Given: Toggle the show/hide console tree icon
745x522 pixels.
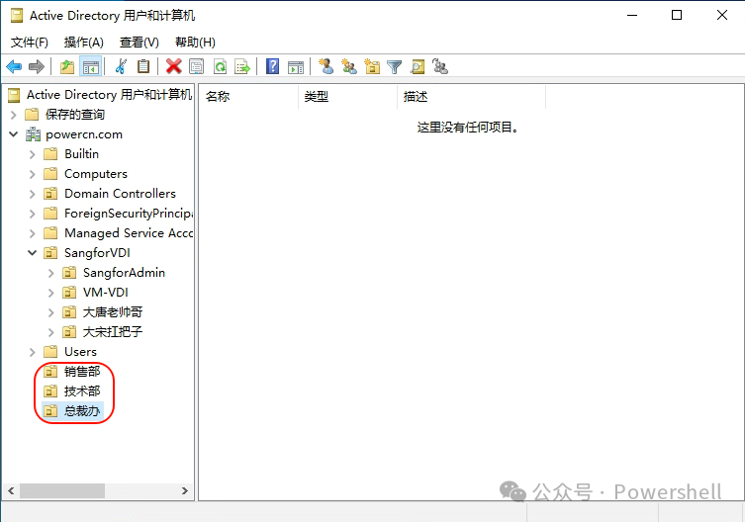Looking at the screenshot, I should click(90, 66).
